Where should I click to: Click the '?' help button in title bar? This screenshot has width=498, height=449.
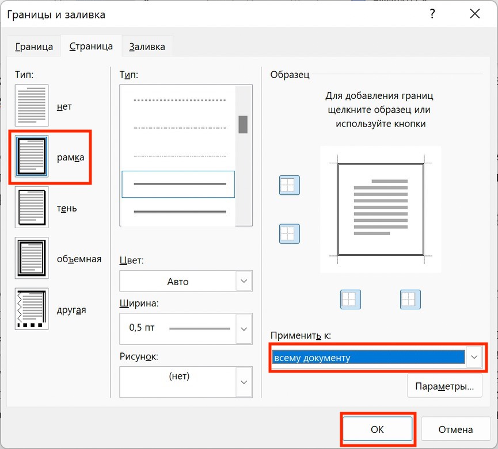pyautogui.click(x=432, y=14)
